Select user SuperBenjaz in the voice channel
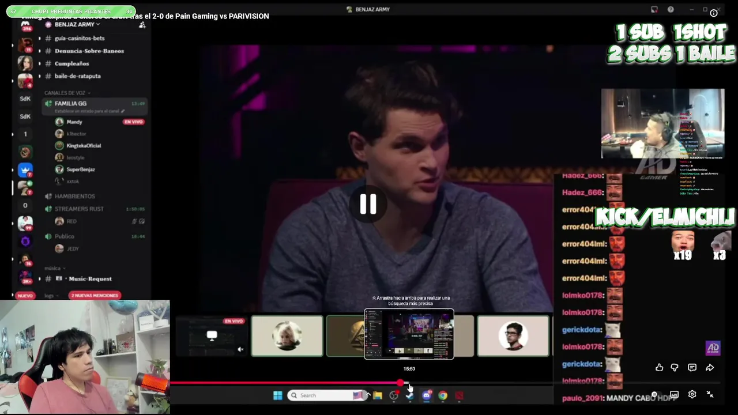Image resolution: width=738 pixels, height=415 pixels. point(80,169)
